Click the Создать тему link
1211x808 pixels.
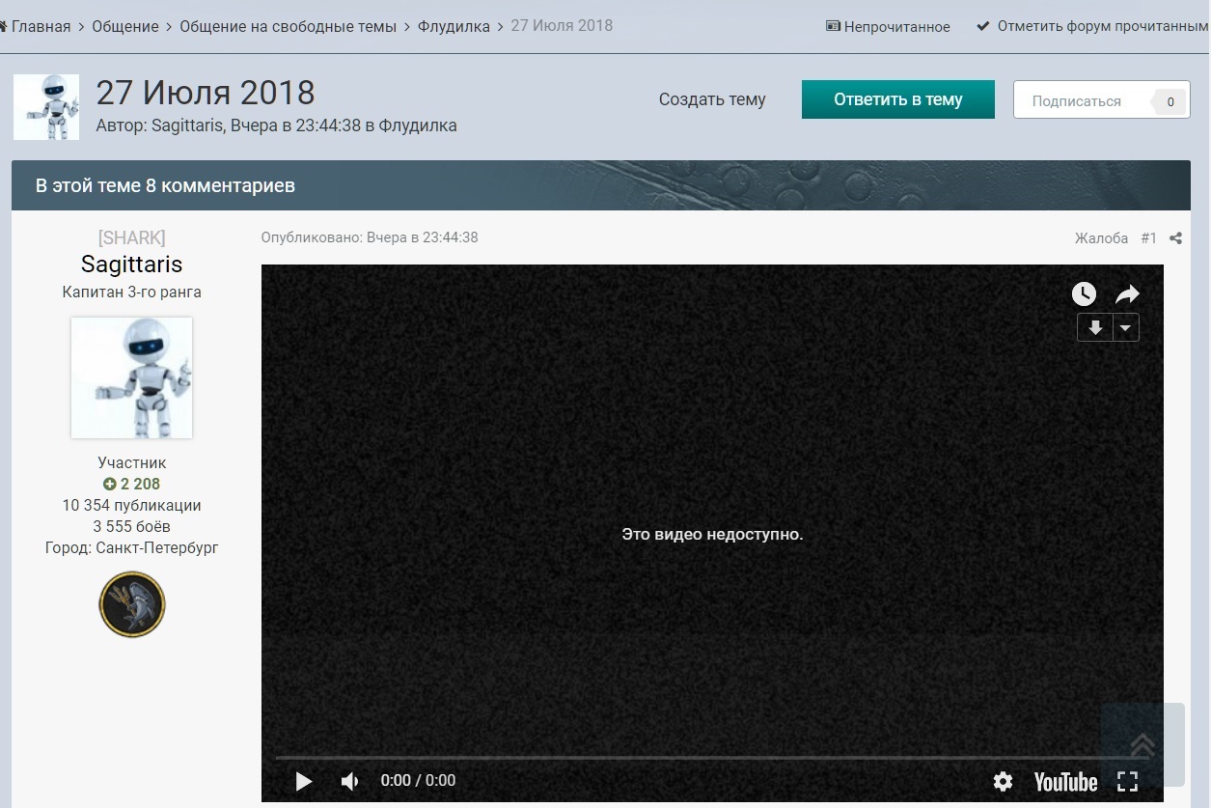coord(712,99)
